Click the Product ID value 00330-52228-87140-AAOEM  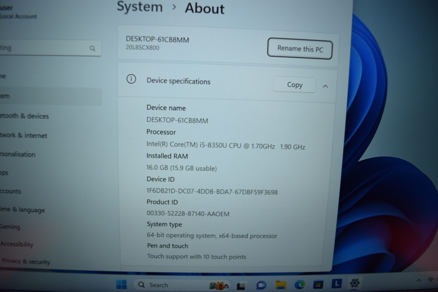click(188, 214)
